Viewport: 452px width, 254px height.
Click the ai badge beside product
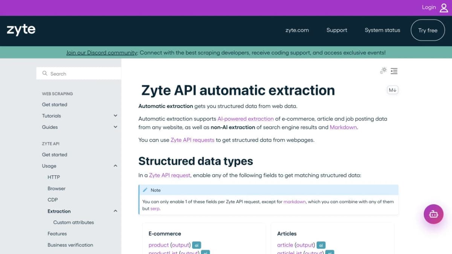[197, 245]
